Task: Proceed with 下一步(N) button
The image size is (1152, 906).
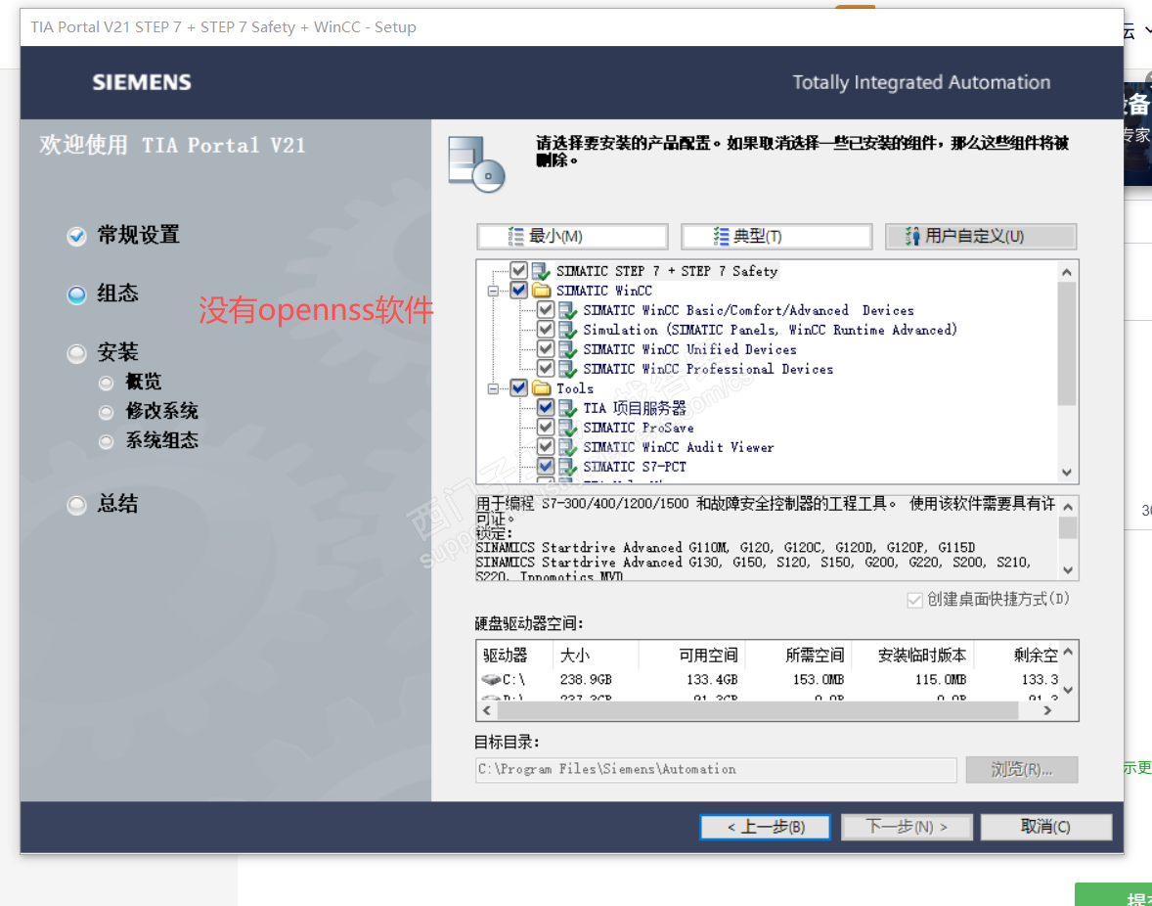Action: tap(907, 827)
